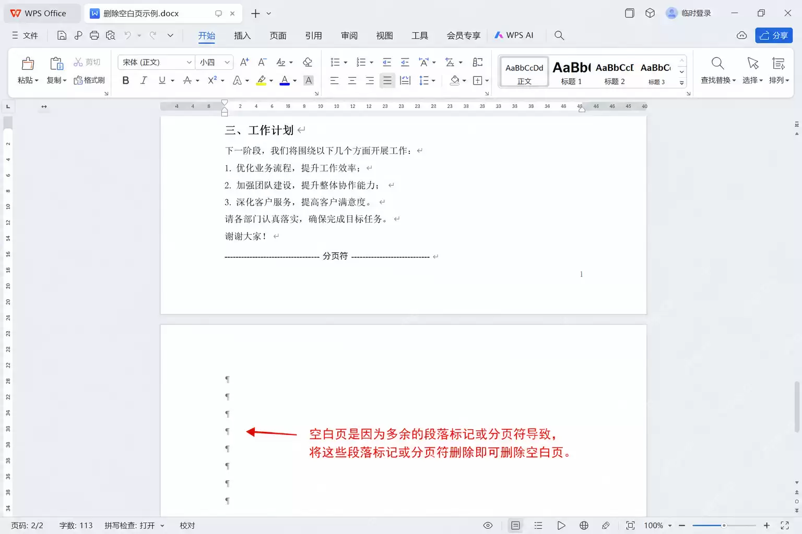Viewport: 802px width, 534px height.
Task: Click the web layout globe icon
Action: coord(584,526)
